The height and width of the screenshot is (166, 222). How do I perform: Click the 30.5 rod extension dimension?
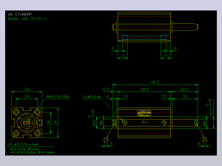click(184, 89)
